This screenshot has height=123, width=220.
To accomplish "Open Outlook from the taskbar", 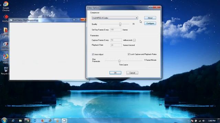I will 35,121.
